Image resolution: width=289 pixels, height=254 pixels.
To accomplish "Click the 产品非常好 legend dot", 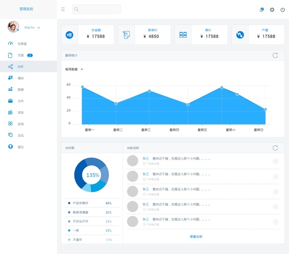I will click(x=69, y=203).
